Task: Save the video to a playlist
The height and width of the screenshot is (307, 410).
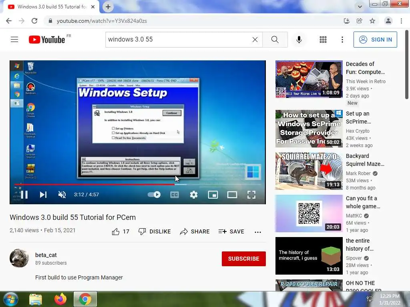Action: (x=231, y=231)
